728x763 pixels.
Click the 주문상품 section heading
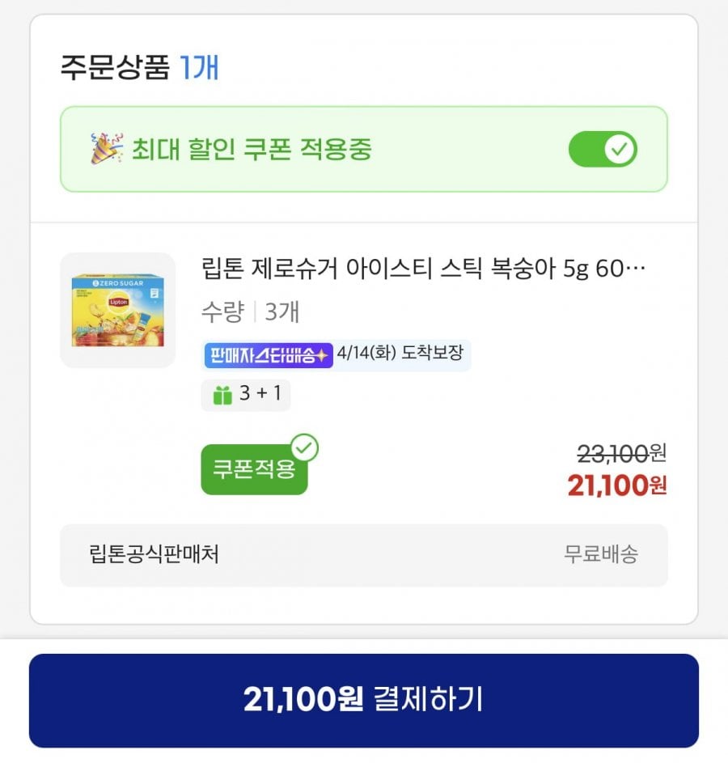coord(114,68)
